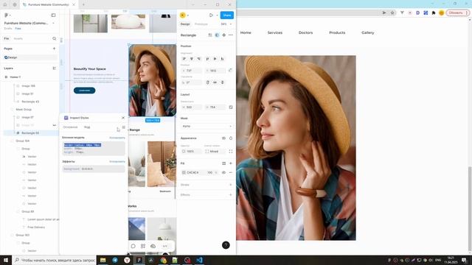Toggle the sidebar collapse icon in Figma
Image resolution: width=472 pixels, height=265 pixels.
[53, 15]
